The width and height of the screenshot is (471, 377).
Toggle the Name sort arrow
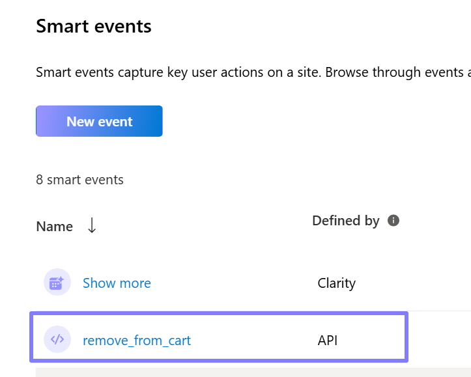click(92, 226)
